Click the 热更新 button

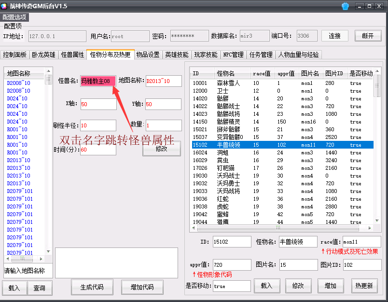(x=363, y=286)
